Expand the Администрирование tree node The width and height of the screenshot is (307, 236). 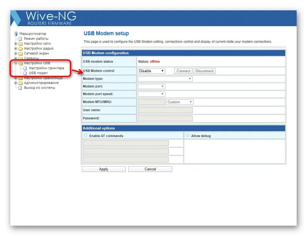click(16, 83)
